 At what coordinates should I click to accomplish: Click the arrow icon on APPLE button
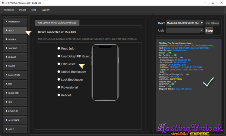coord(6,128)
